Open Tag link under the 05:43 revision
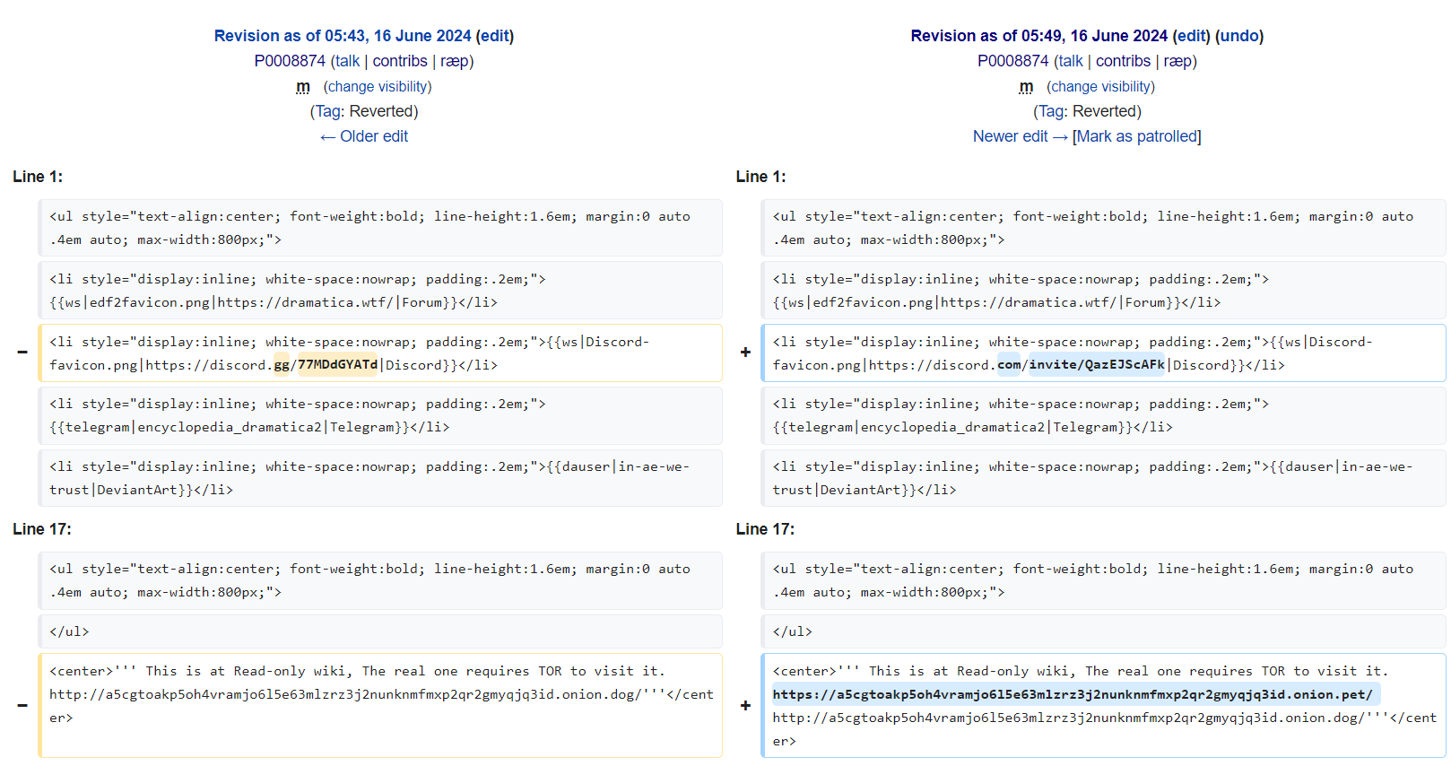The height and width of the screenshot is (766, 1451). coord(328,111)
